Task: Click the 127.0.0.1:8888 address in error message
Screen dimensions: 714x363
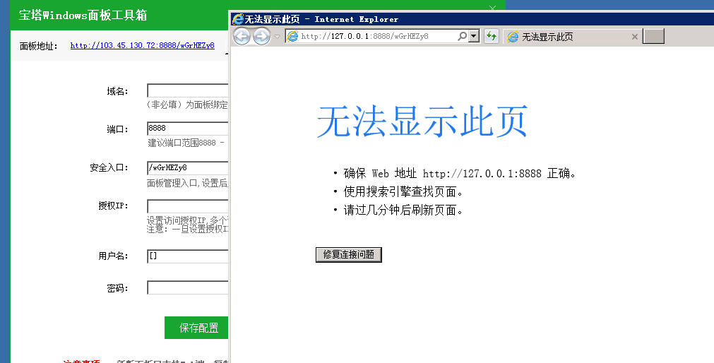Action: click(x=482, y=174)
